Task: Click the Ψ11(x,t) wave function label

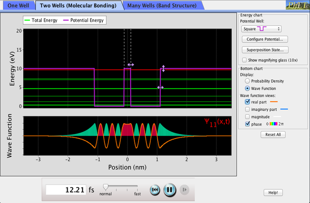Action: 217,123
